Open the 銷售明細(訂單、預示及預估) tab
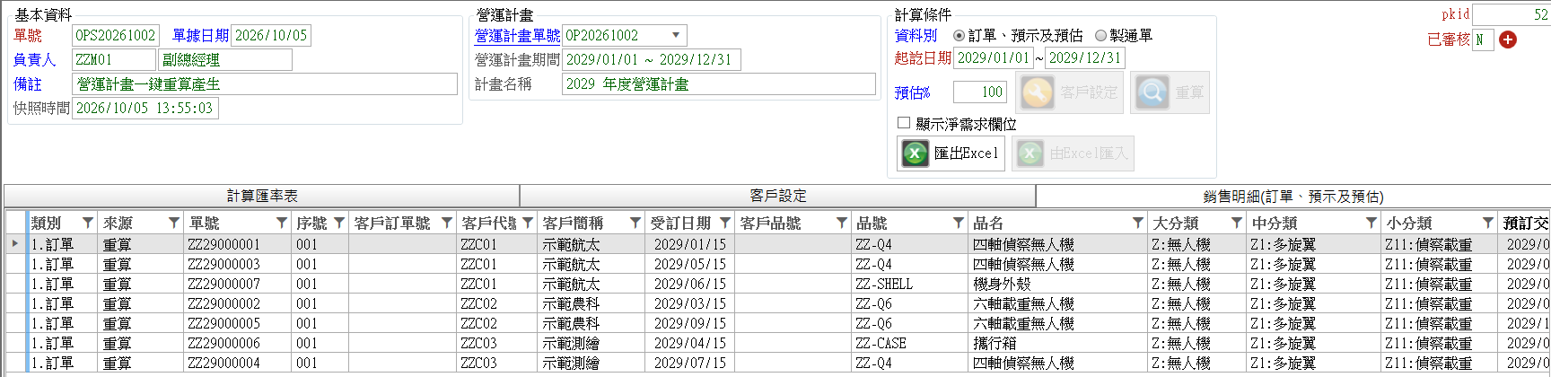Screen dimensions: 1551x377 point(1293,196)
